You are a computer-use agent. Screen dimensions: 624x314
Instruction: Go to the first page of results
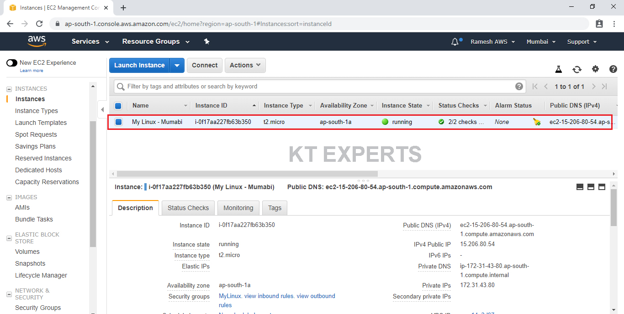535,87
